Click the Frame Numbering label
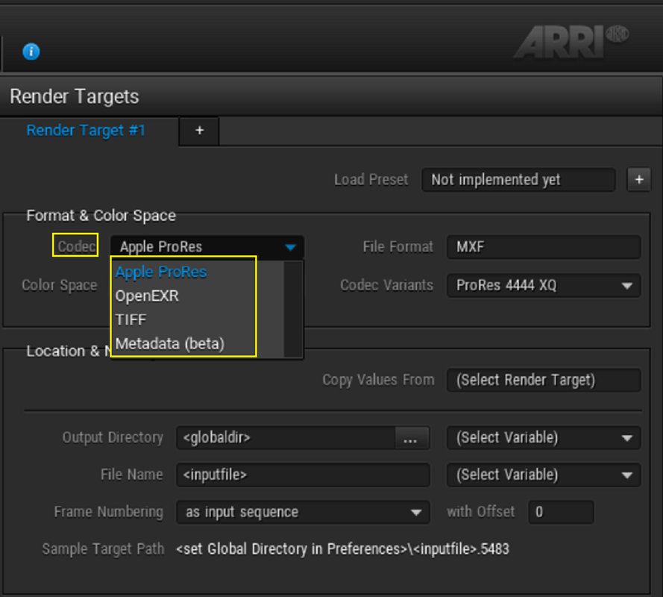Viewport: 663px width, 597px height. point(109,512)
